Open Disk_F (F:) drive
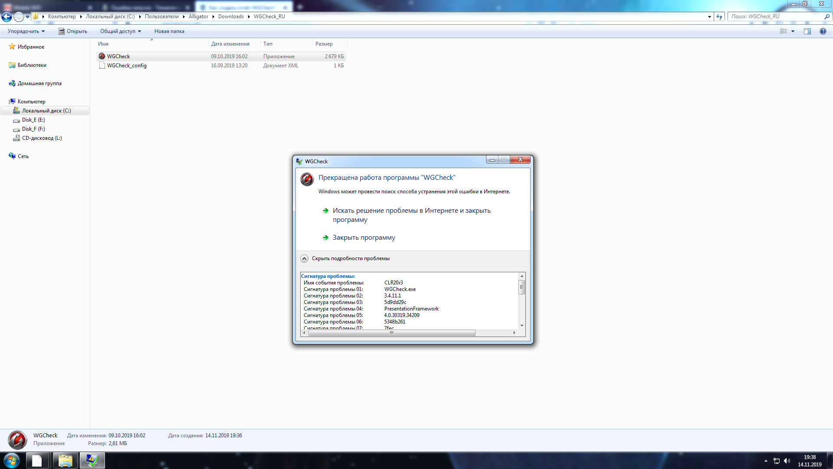Image resolution: width=833 pixels, height=469 pixels. click(33, 129)
